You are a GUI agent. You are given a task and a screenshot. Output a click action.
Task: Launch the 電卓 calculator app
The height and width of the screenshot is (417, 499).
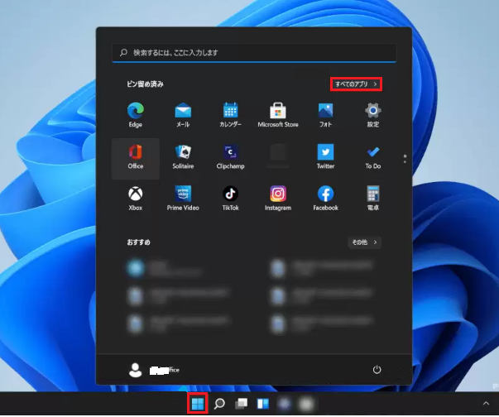click(x=373, y=199)
